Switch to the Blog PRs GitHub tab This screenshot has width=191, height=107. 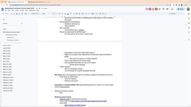click(x=37, y=2)
